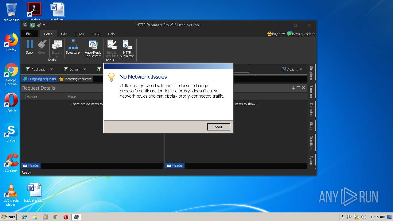Image resolution: width=393 pixels, height=221 pixels.
Task: Open CCleaner desktop shortcut
Action: coord(11,163)
